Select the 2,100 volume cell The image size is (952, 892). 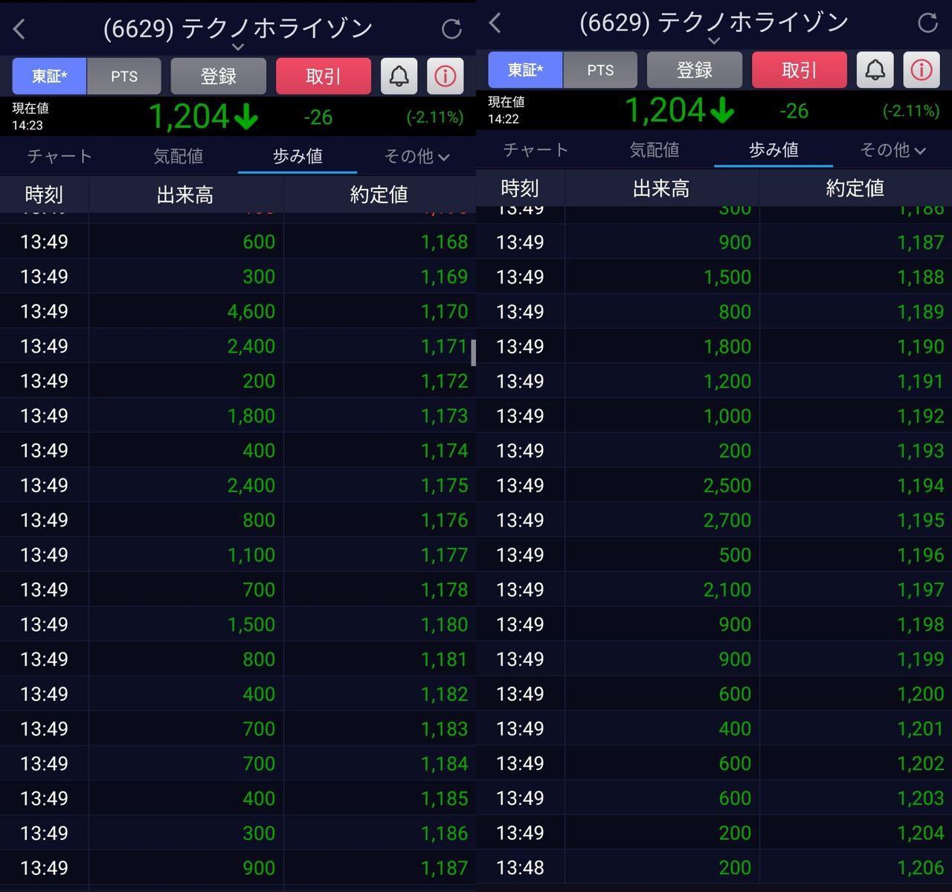point(662,590)
